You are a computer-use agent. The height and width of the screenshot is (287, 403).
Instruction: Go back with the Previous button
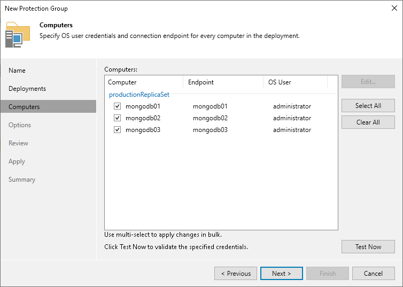pyautogui.click(x=236, y=274)
